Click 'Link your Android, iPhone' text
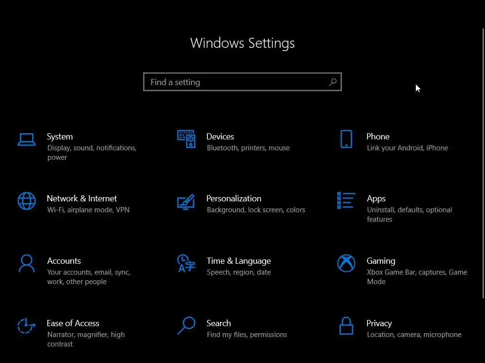 [408, 148]
